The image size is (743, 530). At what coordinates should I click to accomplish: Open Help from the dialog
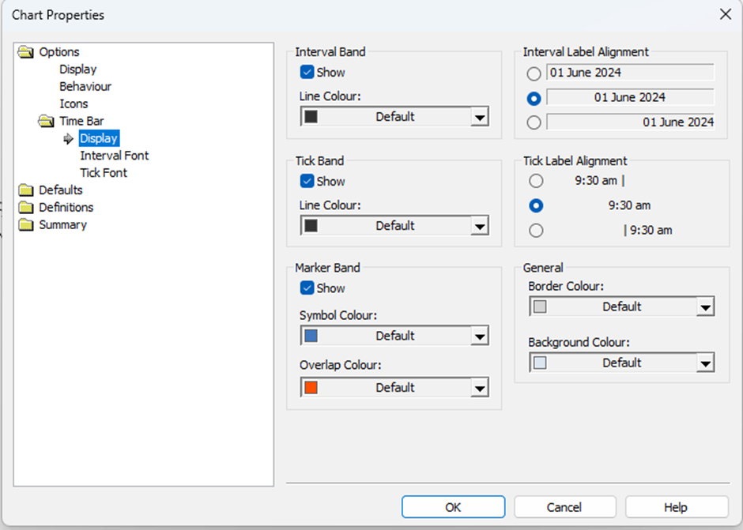point(676,506)
